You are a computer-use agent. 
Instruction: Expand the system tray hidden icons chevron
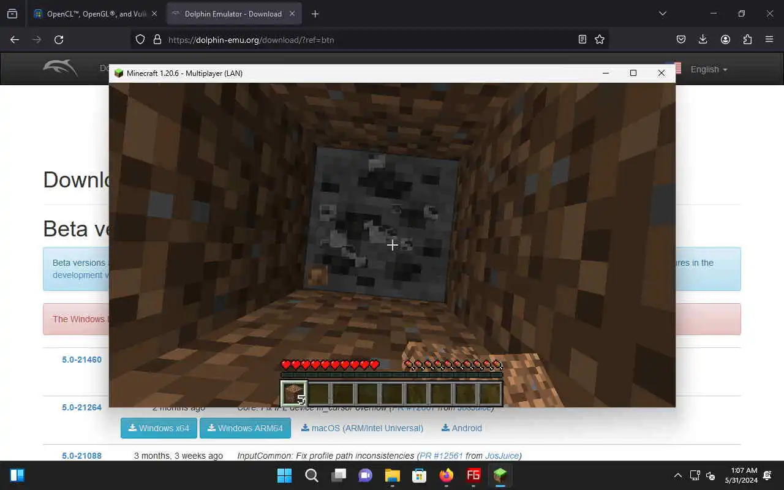coord(677,475)
